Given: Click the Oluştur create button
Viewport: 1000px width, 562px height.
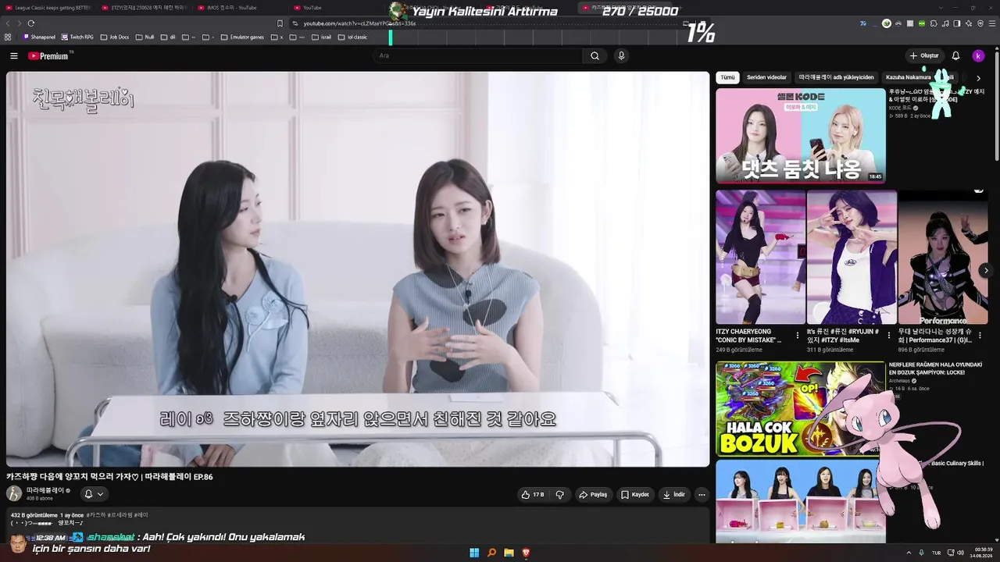Looking at the screenshot, I should click(x=923, y=56).
